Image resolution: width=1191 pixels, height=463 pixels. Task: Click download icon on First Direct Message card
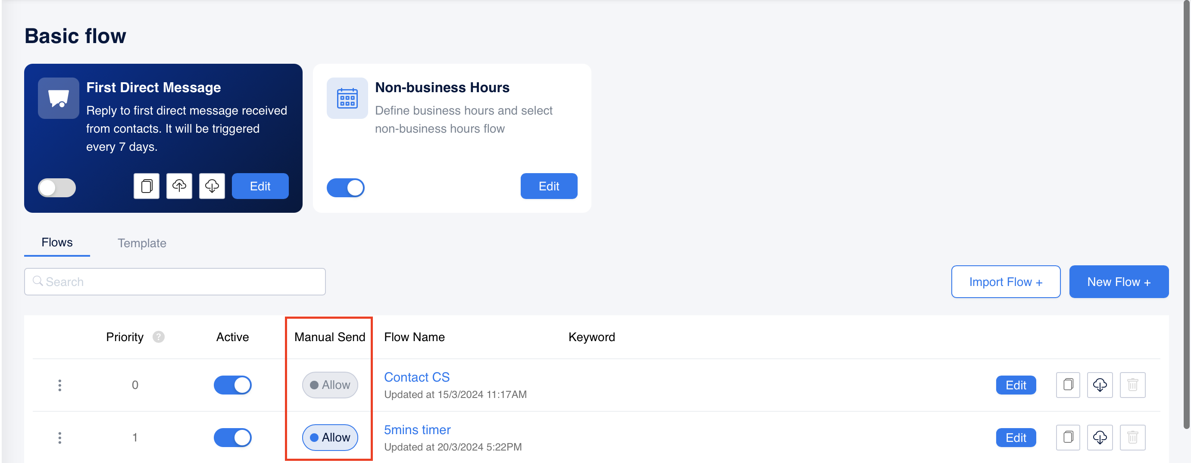coord(212,186)
